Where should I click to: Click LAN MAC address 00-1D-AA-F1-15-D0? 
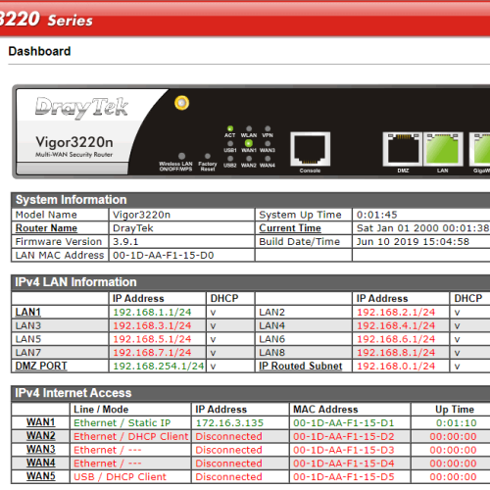point(164,255)
